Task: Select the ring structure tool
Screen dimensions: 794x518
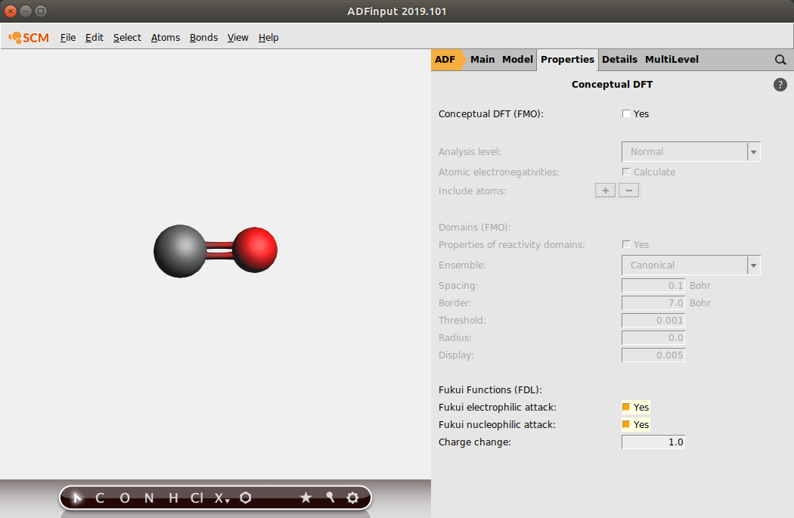Action: [246, 498]
